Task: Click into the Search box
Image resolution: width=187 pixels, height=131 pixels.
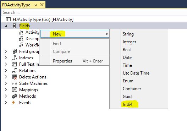Action: pyautogui.click(x=94, y=12)
